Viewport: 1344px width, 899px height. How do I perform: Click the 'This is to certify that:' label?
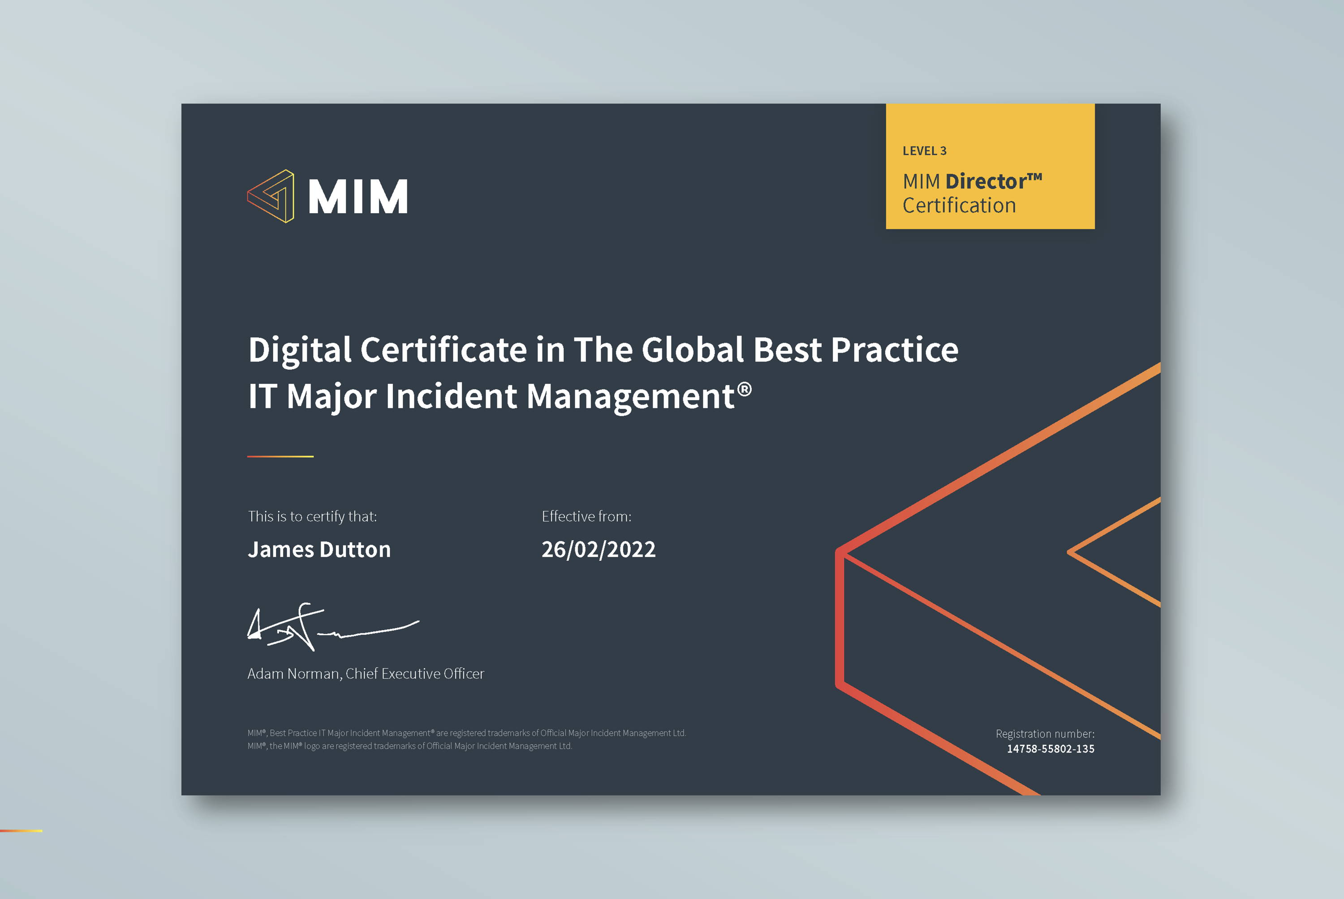tap(313, 516)
